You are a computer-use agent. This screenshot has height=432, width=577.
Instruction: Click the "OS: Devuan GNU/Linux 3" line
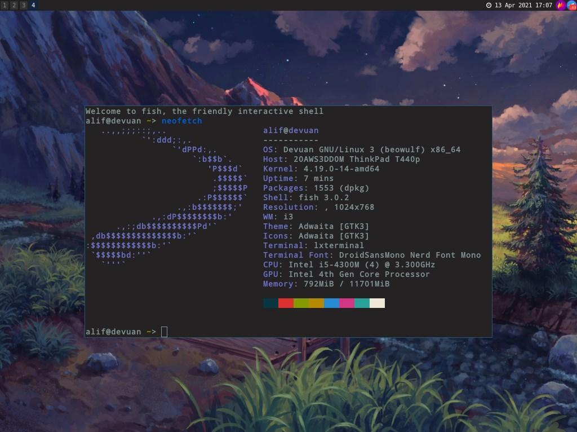[362, 149]
